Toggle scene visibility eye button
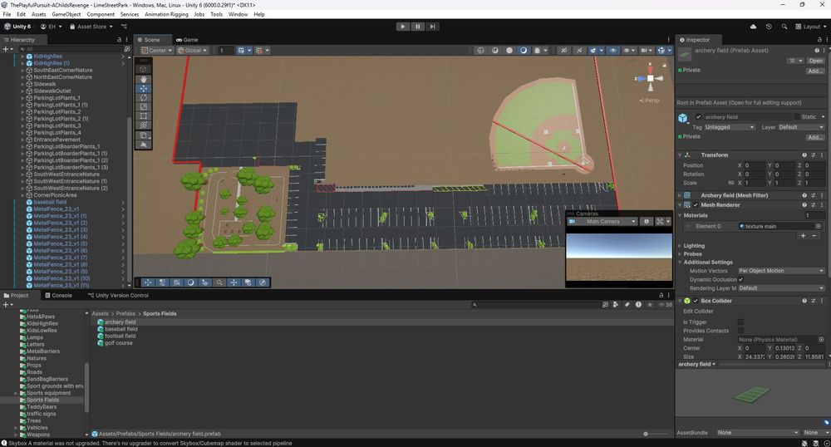 tap(613, 51)
